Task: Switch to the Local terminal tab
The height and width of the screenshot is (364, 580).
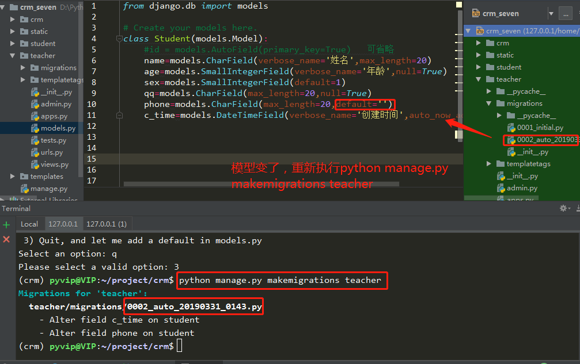Action: point(29,224)
